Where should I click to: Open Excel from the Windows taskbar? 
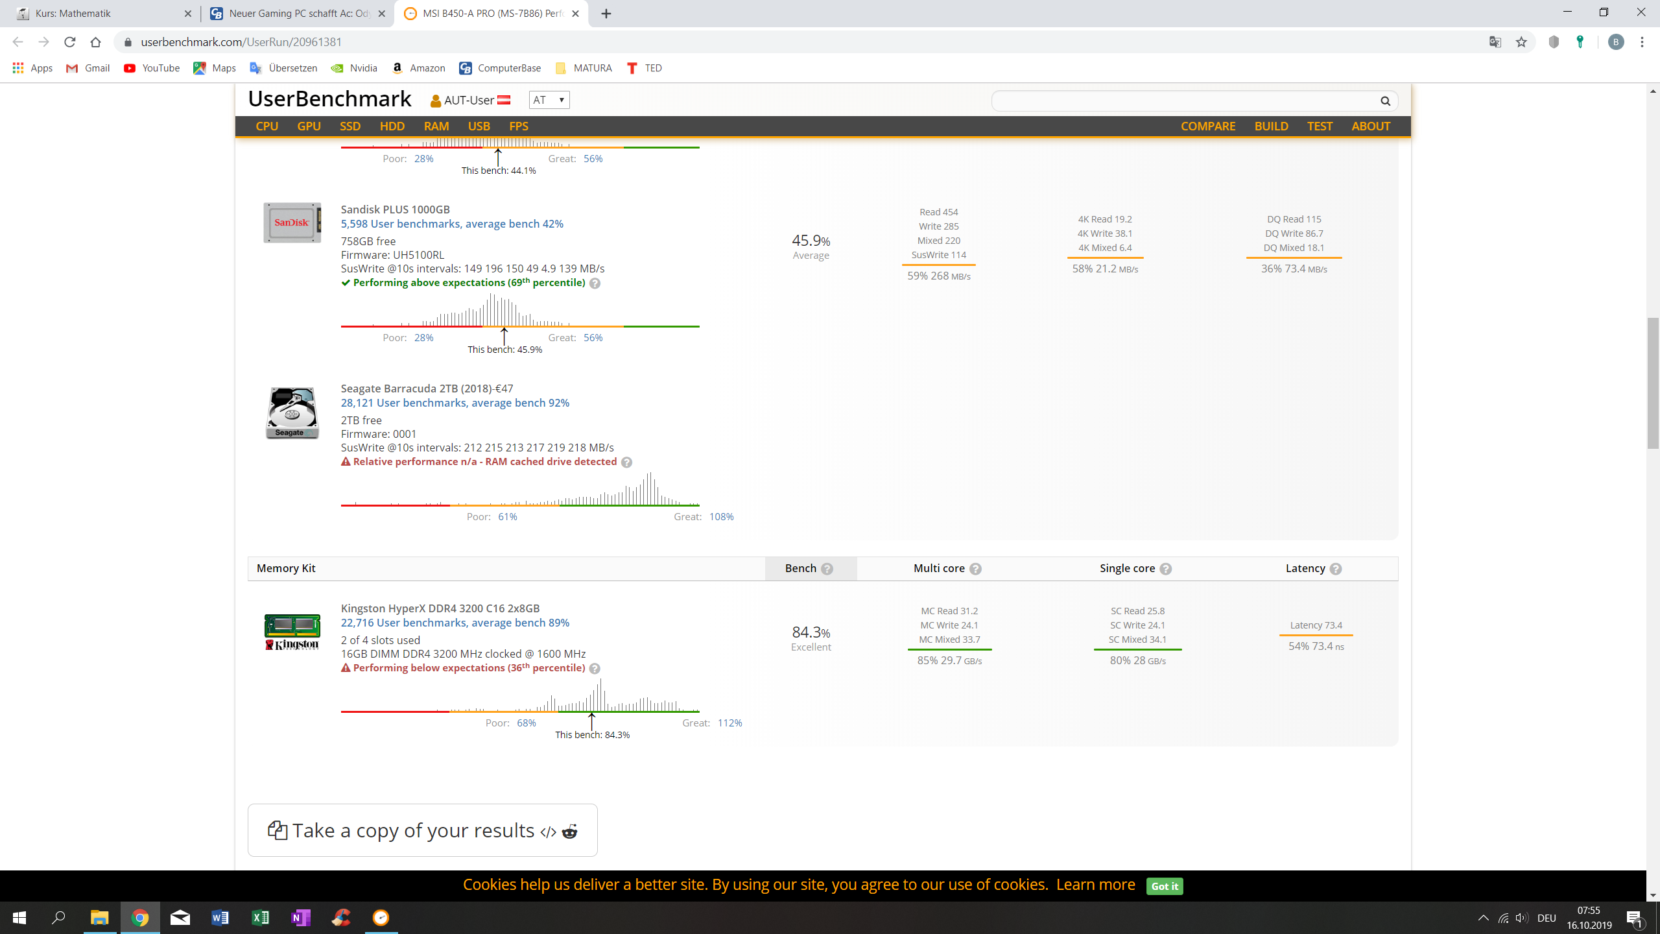[x=260, y=918]
